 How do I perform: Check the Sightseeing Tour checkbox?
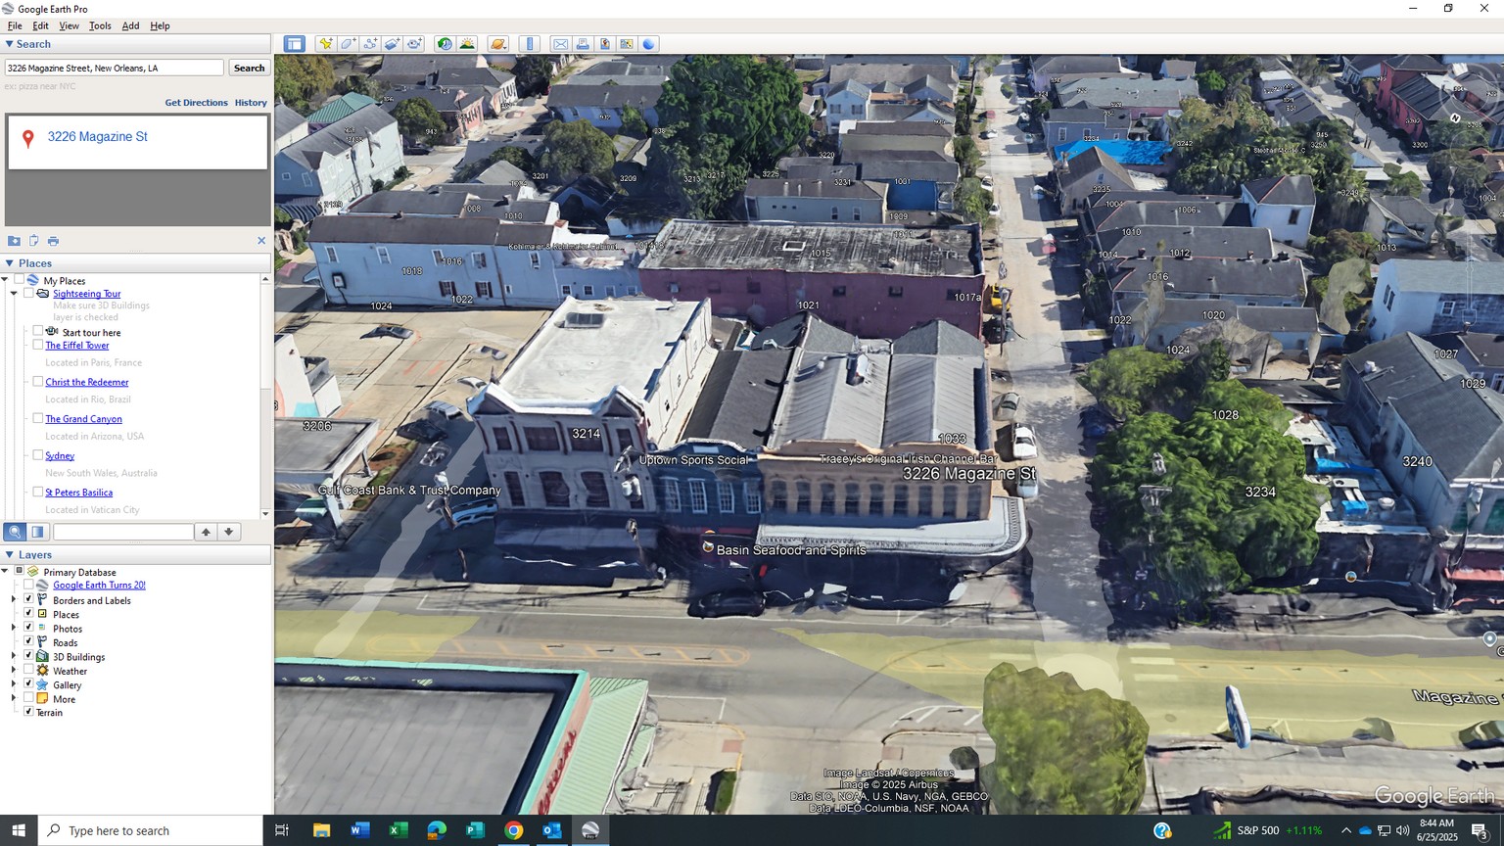(x=28, y=293)
